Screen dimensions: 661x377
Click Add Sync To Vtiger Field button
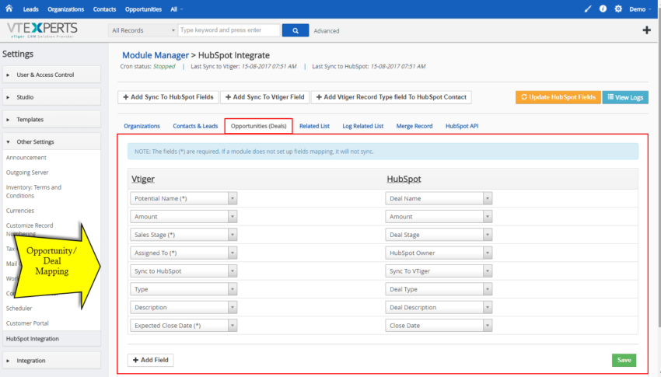pos(264,97)
